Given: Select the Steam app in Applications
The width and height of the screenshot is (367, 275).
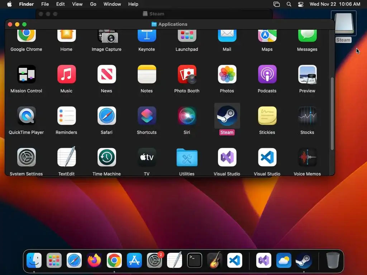Looking at the screenshot, I should (x=227, y=116).
